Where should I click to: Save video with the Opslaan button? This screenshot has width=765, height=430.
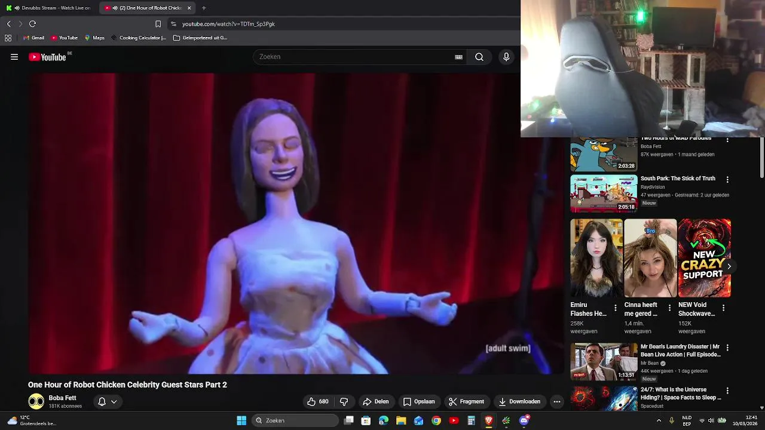coord(419,401)
